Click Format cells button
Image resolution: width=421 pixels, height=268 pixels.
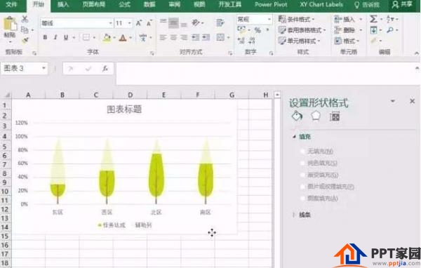pos(347,41)
